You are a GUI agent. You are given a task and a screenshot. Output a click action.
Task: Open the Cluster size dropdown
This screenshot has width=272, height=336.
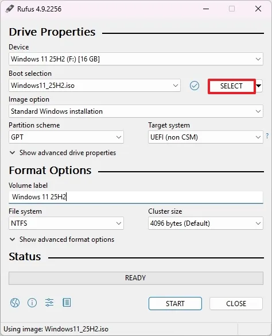tap(205, 223)
